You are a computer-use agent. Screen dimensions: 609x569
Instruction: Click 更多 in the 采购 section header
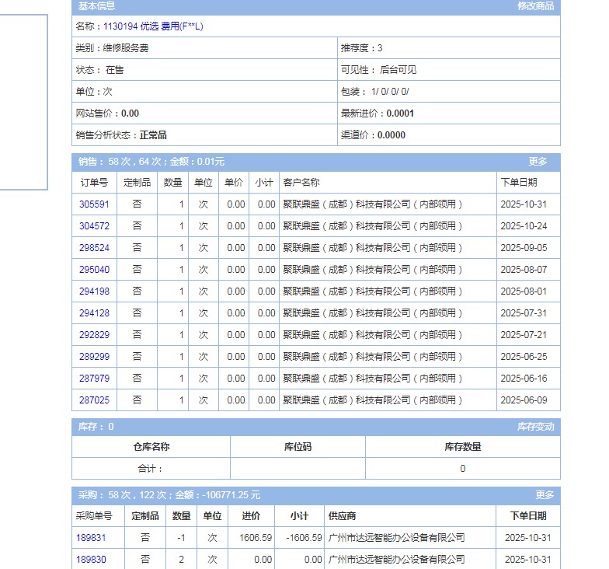545,495
